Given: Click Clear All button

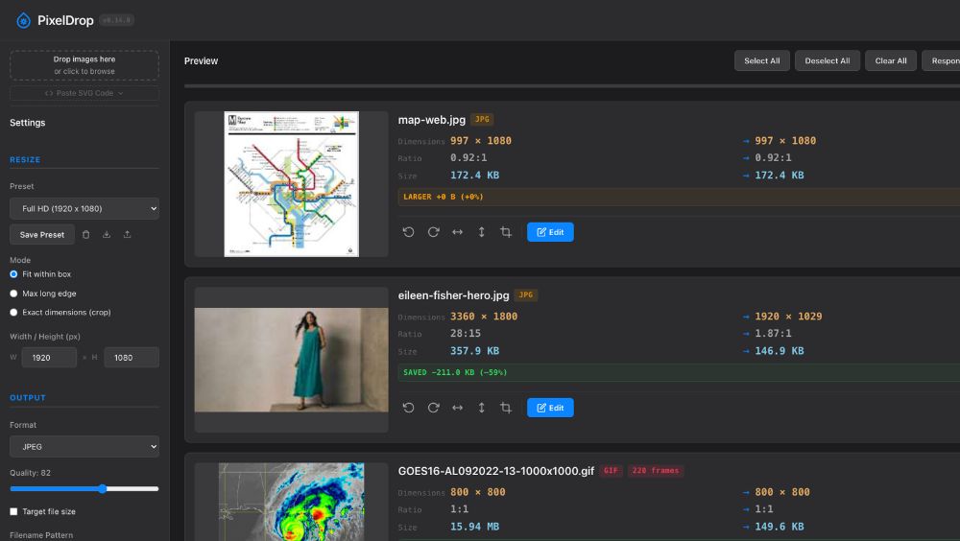Looking at the screenshot, I should click(891, 60).
